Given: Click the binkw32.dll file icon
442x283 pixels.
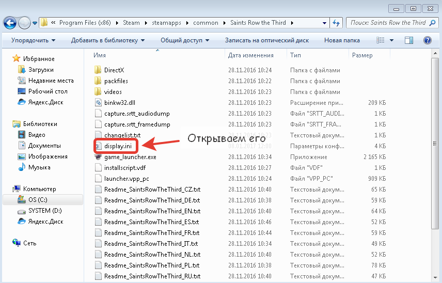Looking at the screenshot, I should (x=98, y=103).
